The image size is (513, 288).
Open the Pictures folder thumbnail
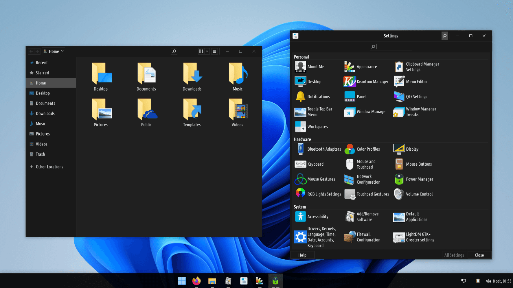(x=101, y=110)
